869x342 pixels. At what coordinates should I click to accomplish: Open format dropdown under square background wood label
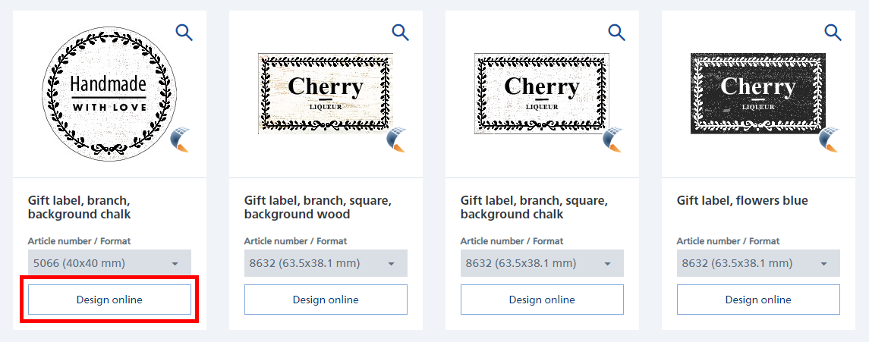pyautogui.click(x=326, y=263)
